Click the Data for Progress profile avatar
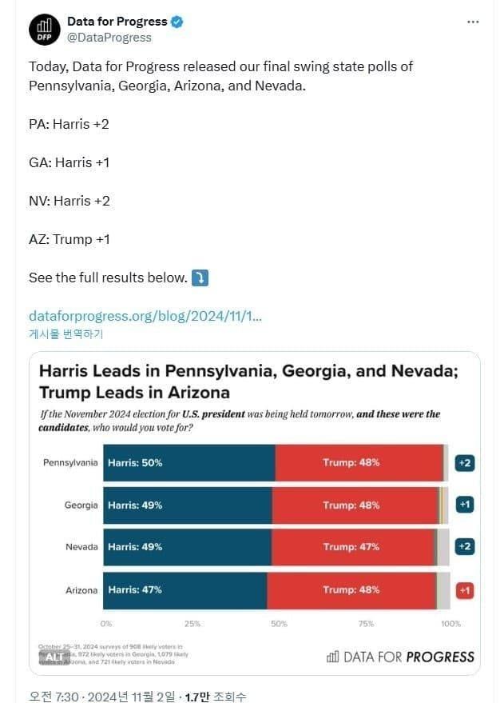The image size is (500, 703). [x=45, y=30]
